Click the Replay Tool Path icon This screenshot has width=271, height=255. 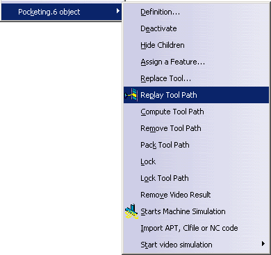[131, 95]
